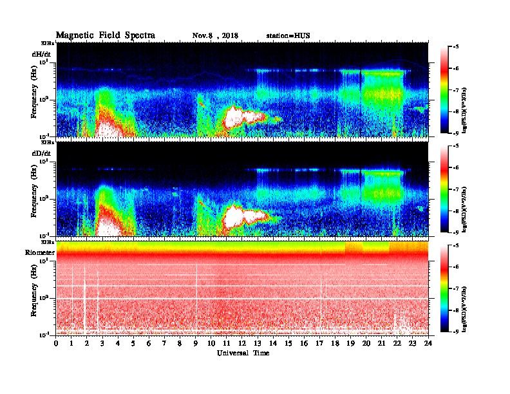Click the "-7" value on dD/dt color scale
This screenshot has width=510, height=394.
click(x=456, y=189)
